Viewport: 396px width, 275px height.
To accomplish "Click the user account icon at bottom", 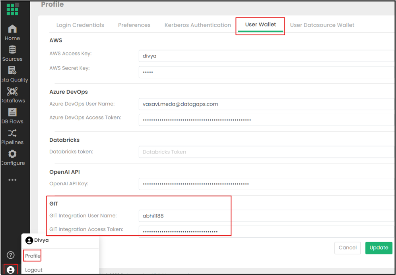I will (x=11, y=270).
